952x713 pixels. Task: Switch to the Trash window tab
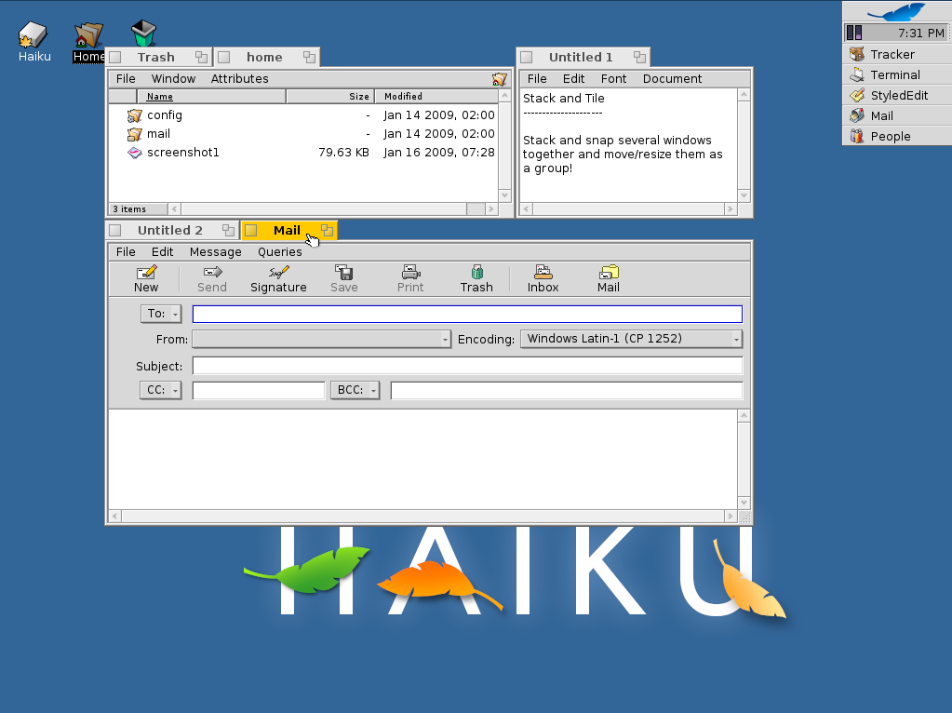(156, 57)
